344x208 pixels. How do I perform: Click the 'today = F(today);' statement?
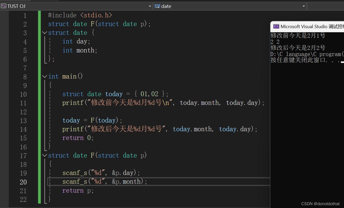93,121
